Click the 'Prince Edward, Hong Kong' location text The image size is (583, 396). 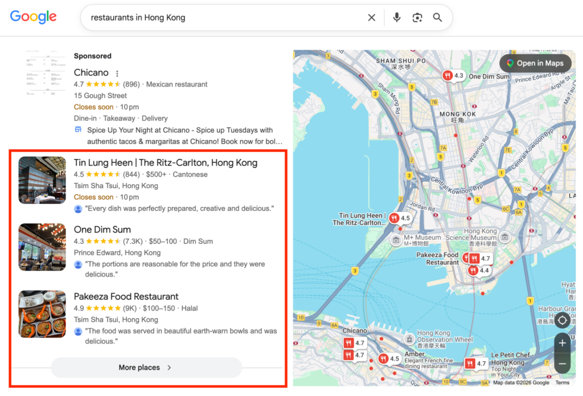click(117, 253)
